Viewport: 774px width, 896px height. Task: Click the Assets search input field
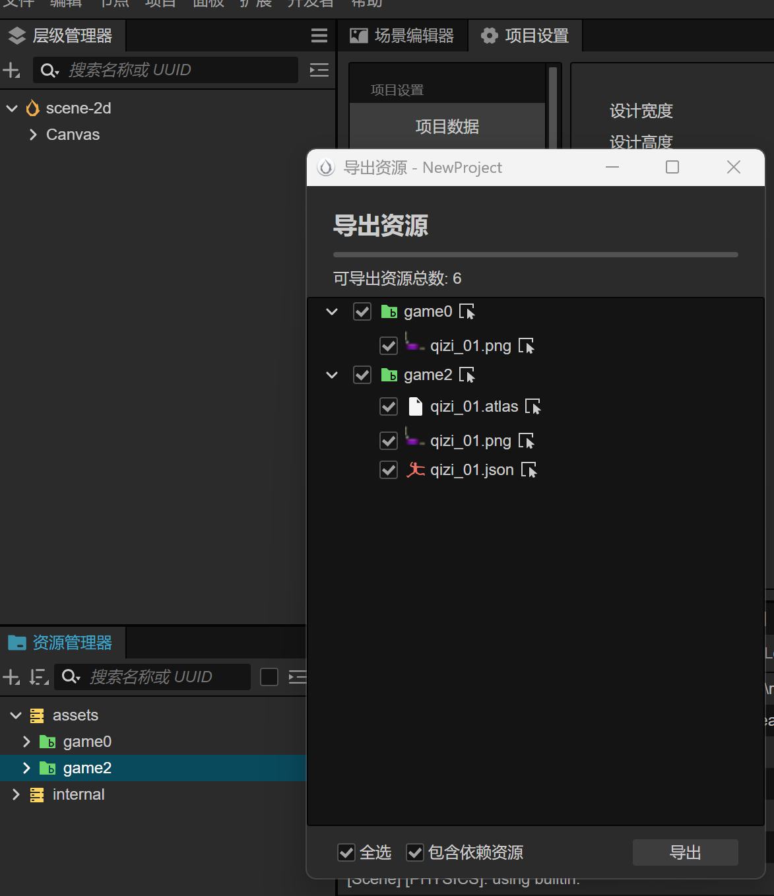tap(152, 677)
